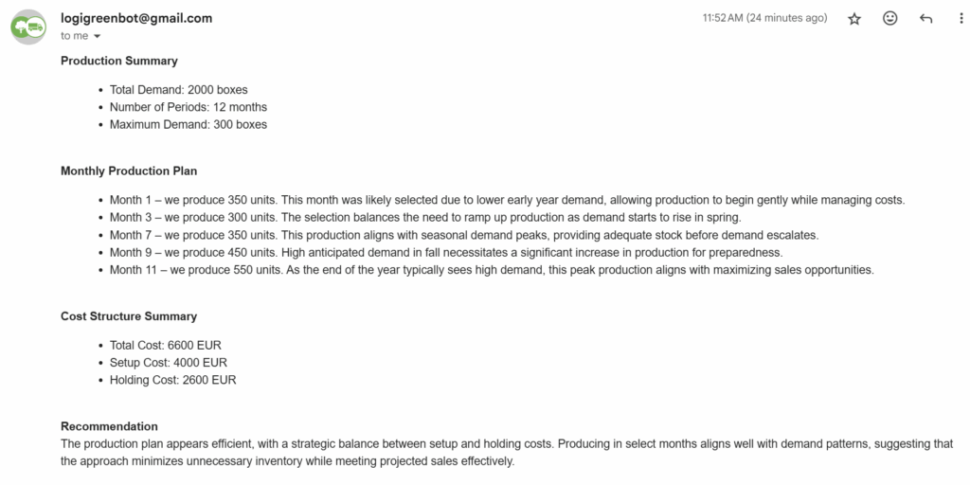Screen dimensions: 970x485
Task: Open the three-dot More options menu
Action: (961, 19)
